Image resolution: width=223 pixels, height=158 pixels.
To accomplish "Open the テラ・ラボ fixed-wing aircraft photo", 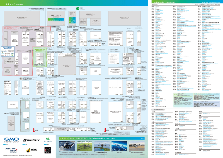I will 119,146.
